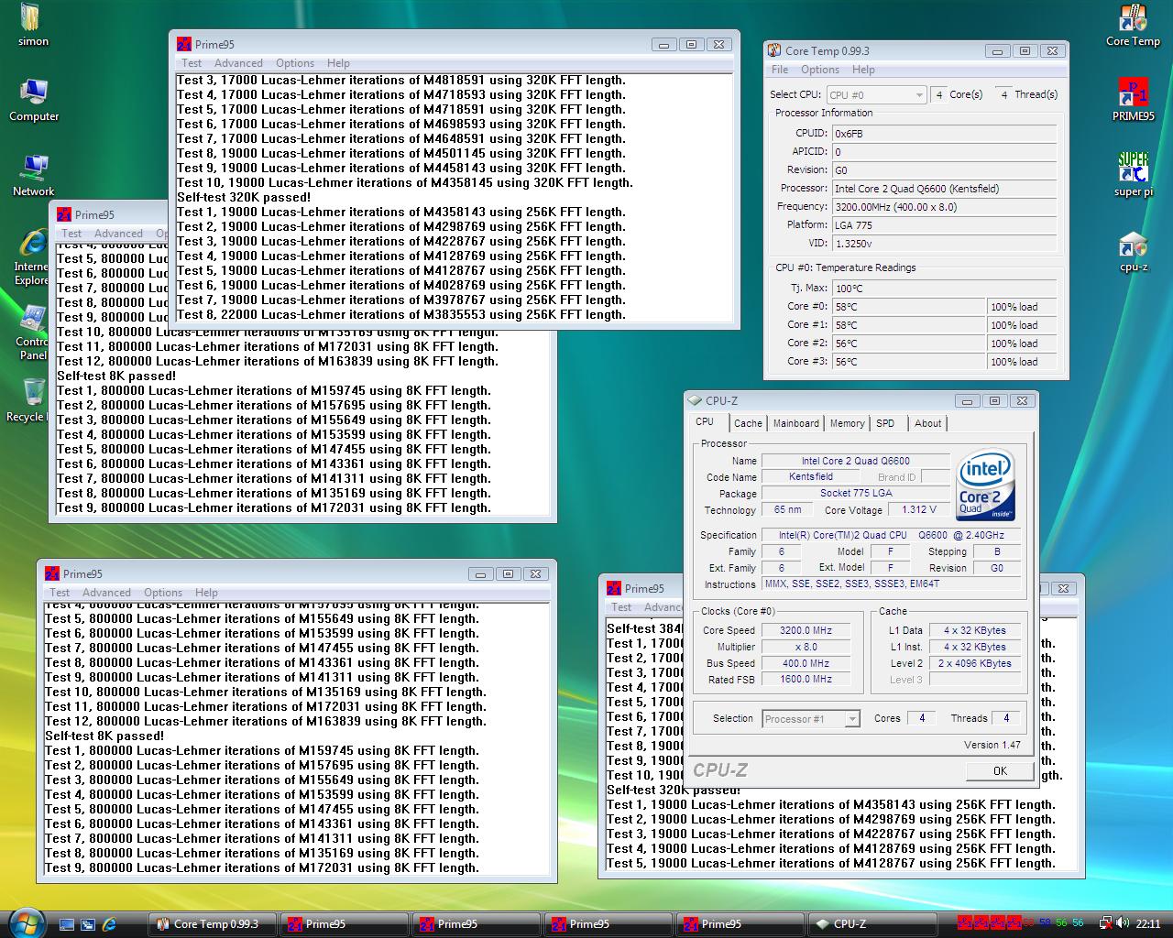Viewport: 1173px width, 938px height.
Task: Open Options menu in the fully visible 8K Prime95 window
Action: tap(163, 593)
